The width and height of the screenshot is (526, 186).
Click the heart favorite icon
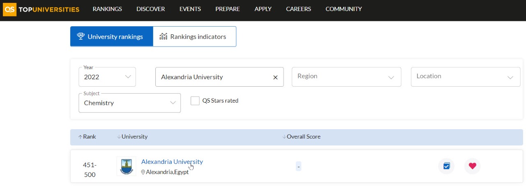tap(472, 166)
